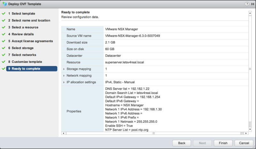Click the scroll up arrow icon
This screenshot has height=149, width=256.
click(250, 13)
